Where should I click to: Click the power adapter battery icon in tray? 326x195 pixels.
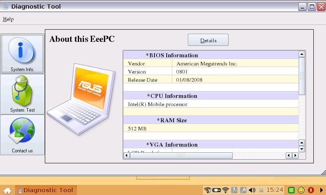(216, 190)
